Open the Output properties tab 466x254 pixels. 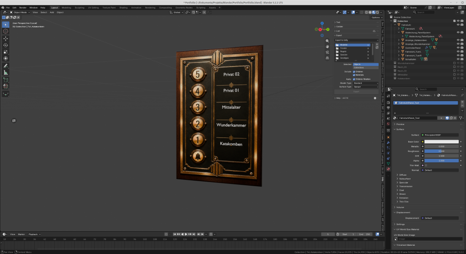coord(388,108)
